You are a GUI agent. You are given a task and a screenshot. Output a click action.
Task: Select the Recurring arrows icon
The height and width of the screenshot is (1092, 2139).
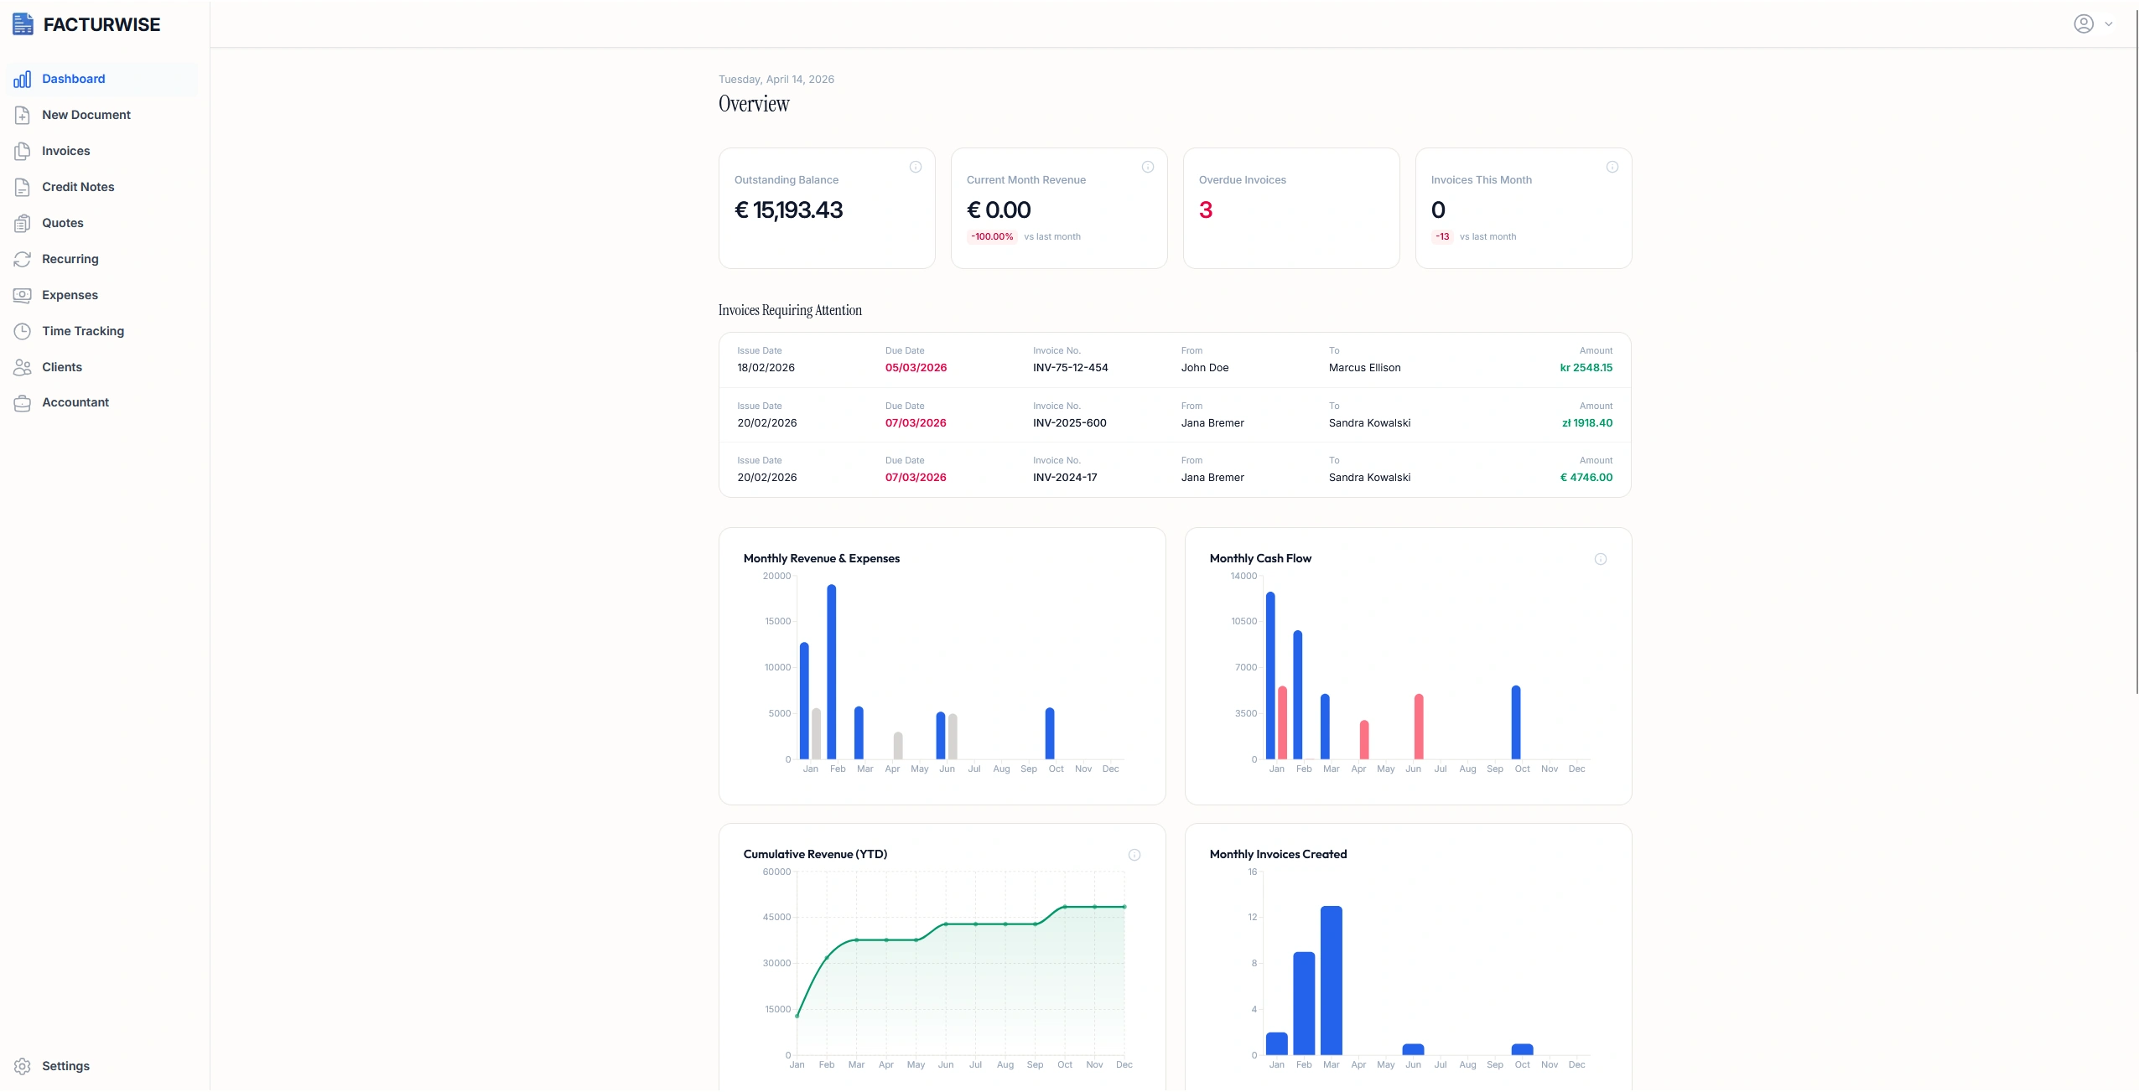[23, 259]
